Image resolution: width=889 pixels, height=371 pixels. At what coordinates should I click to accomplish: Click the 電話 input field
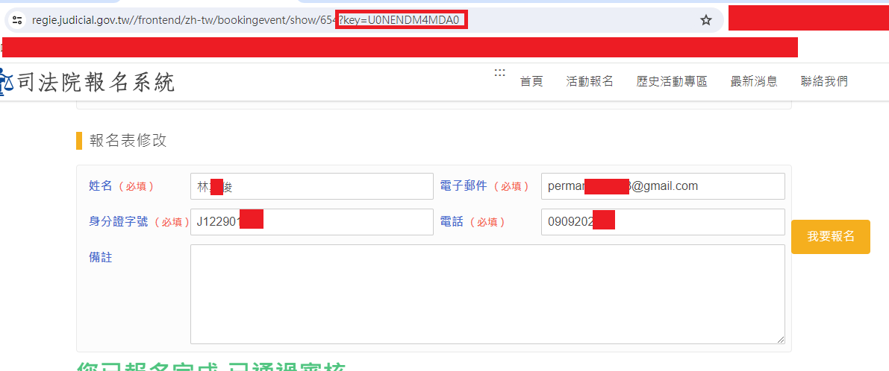pyautogui.click(x=663, y=222)
